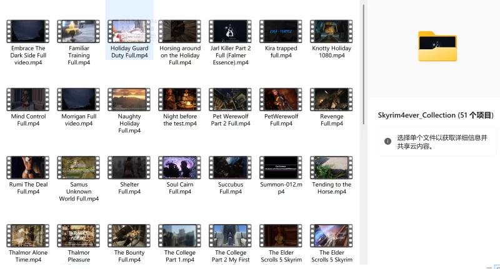Click the Thalmor Alone Time.mp4 file name

28,256
